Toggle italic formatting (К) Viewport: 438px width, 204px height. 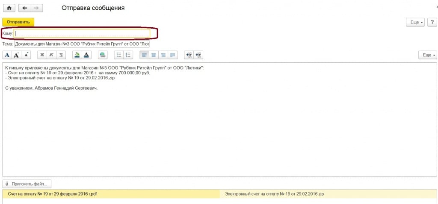click(52, 55)
